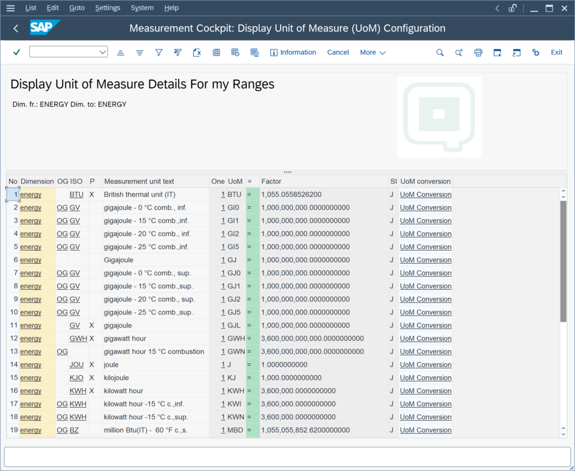Open the Goto menu
575x471 pixels.
coord(77,8)
